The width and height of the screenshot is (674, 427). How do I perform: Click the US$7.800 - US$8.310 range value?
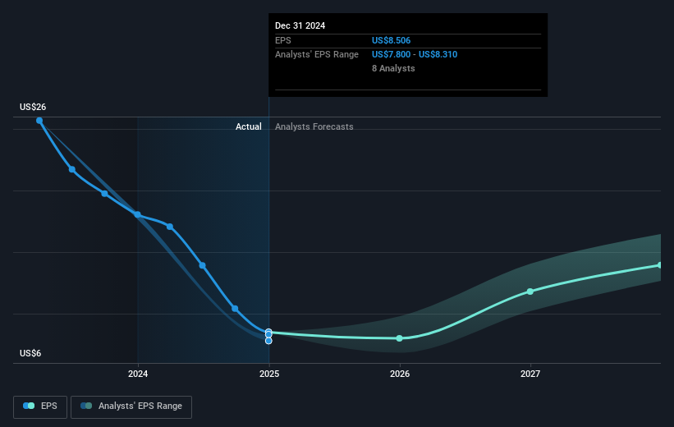tap(415, 55)
